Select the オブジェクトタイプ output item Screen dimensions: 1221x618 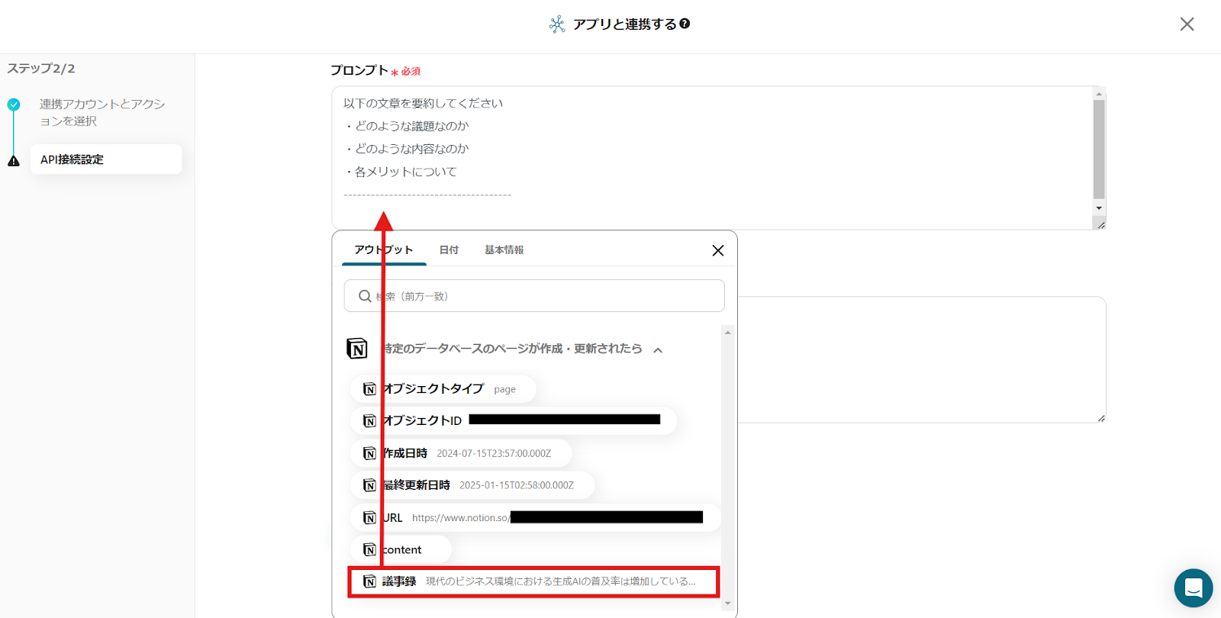pos(443,389)
